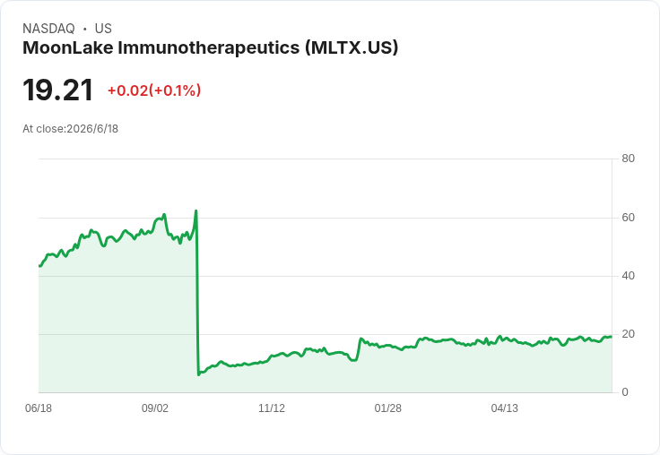Screen dimensions: 660x455
Task: Click the 01/28 x-axis date label
Action: coord(388,408)
